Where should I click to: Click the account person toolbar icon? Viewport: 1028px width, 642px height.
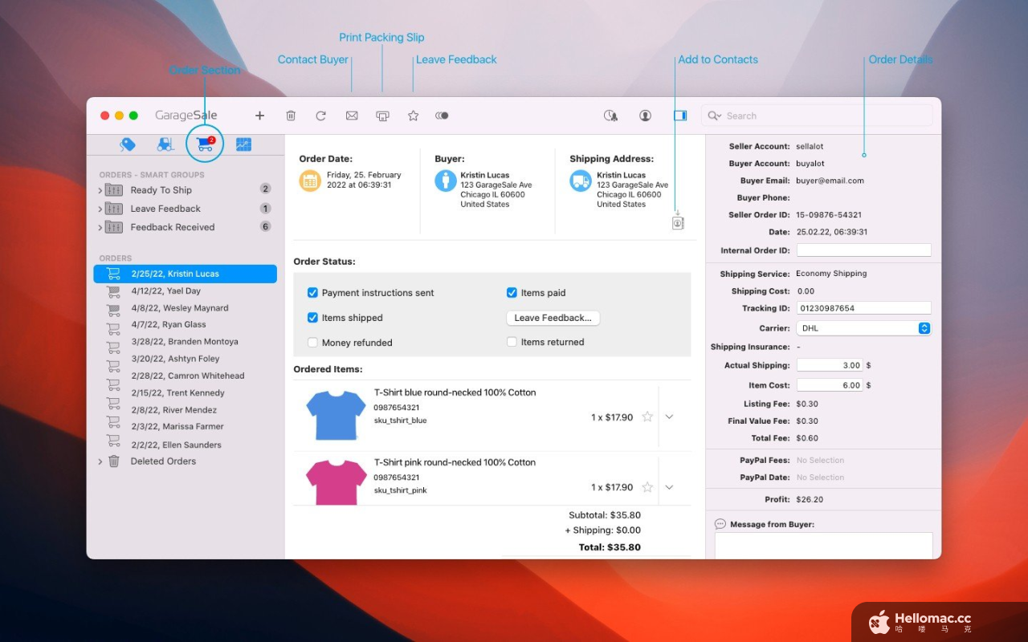[645, 116]
